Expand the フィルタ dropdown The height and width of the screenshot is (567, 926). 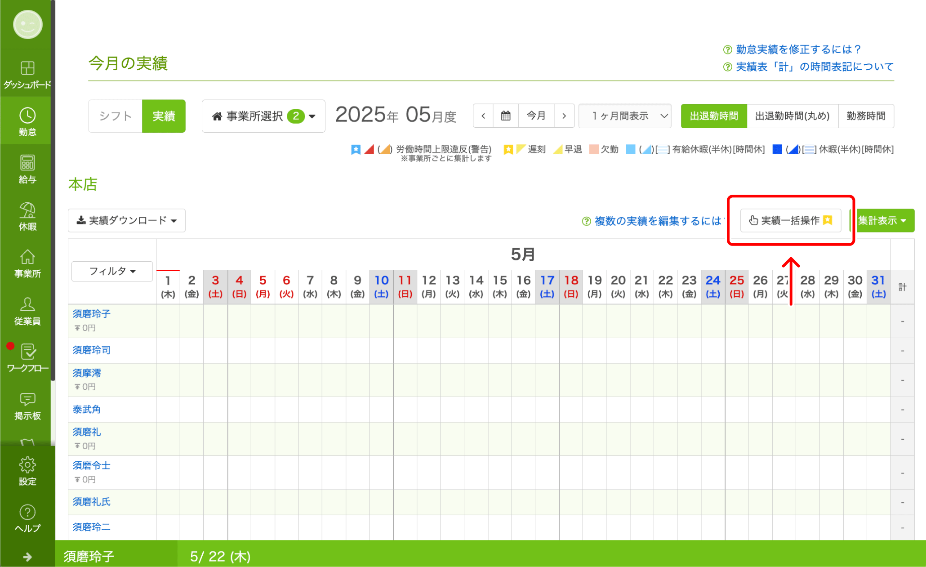(x=112, y=271)
